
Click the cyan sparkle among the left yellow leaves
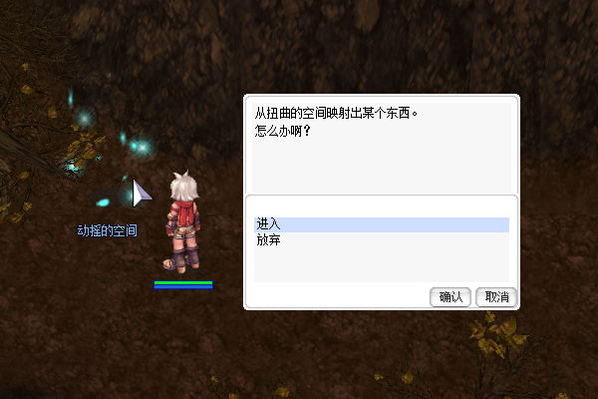72,168
